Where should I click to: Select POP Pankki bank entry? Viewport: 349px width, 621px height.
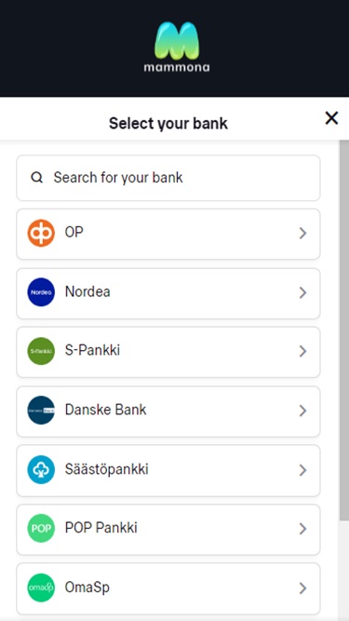(x=168, y=529)
